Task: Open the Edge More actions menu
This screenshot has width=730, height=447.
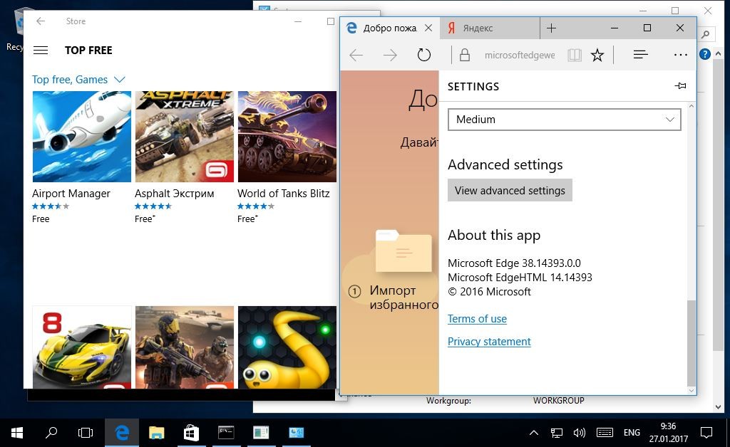Action: point(681,56)
